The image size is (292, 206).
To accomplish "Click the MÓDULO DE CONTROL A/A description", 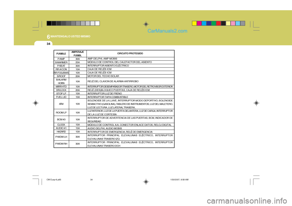I will [x=130, y=125].
